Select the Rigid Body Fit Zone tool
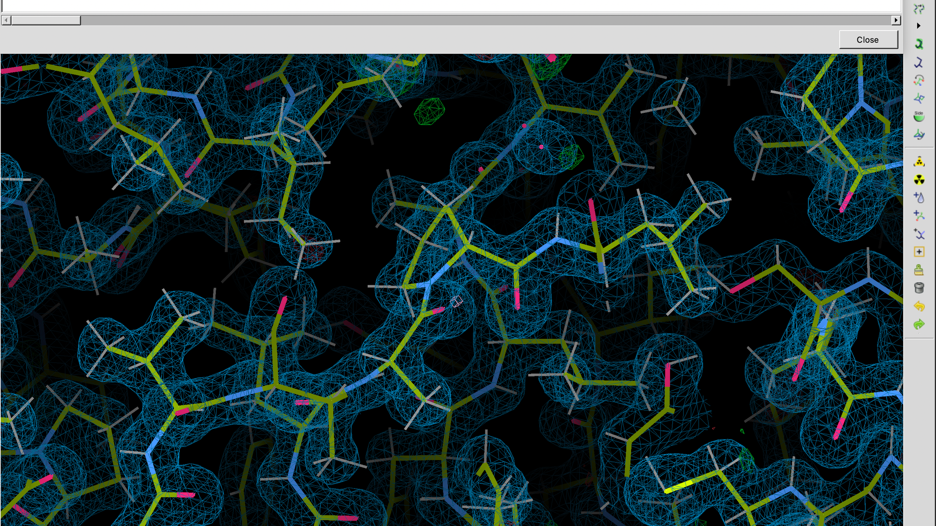 pos(919,8)
